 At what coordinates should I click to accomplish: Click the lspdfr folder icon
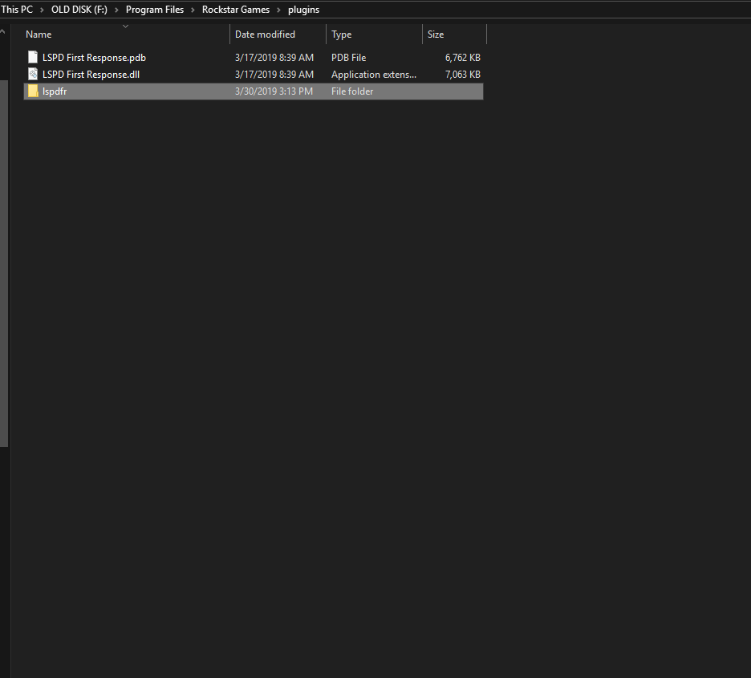pos(33,91)
